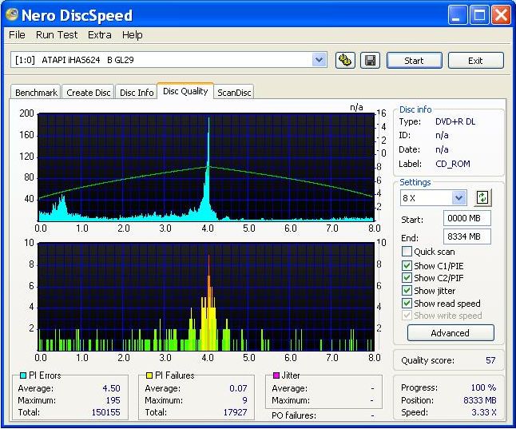Open the Extra menu
The height and width of the screenshot is (429, 516).
click(100, 35)
